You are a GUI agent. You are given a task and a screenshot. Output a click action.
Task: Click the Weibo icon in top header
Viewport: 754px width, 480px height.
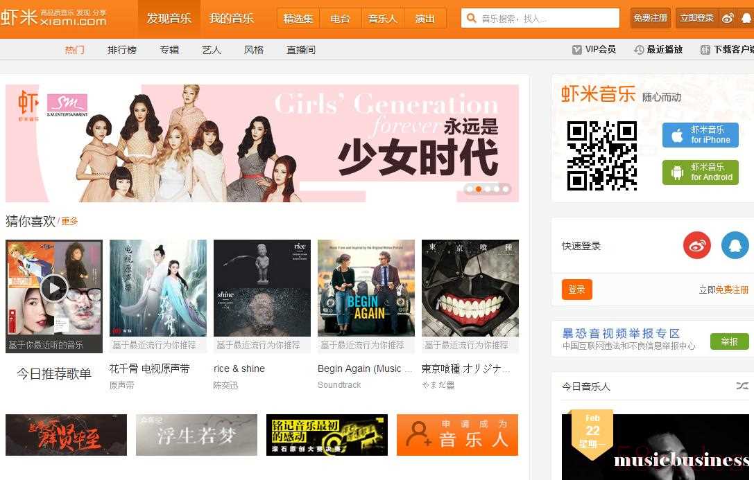[728, 18]
